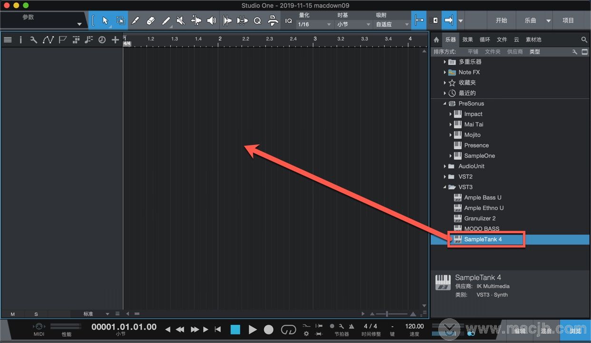The width and height of the screenshot is (591, 343).
Task: Switch to the 循环 loops tab
Action: [x=485, y=40]
